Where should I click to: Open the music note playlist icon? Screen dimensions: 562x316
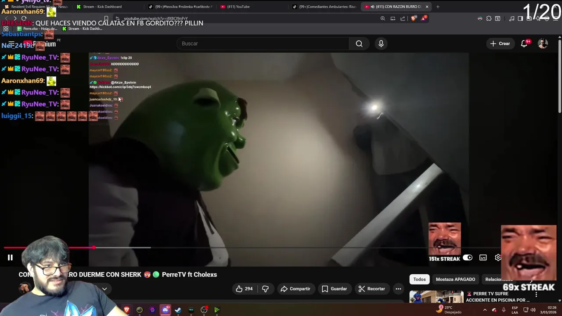click(512, 18)
